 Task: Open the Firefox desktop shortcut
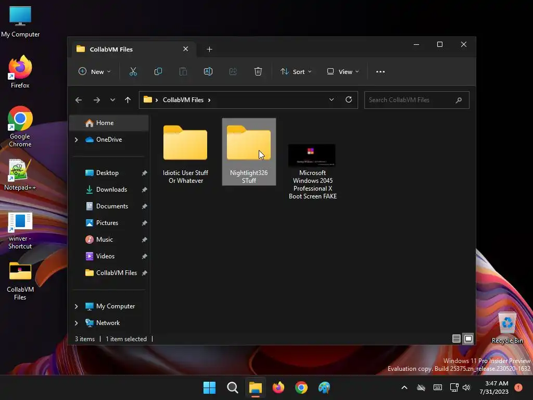point(20,72)
